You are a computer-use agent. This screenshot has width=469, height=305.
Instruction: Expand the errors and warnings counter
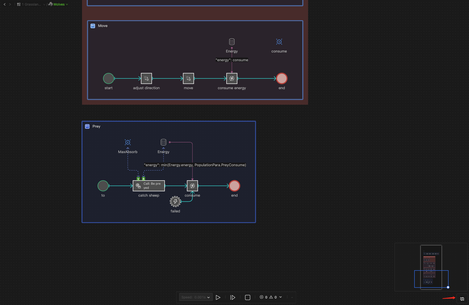(x=271, y=297)
